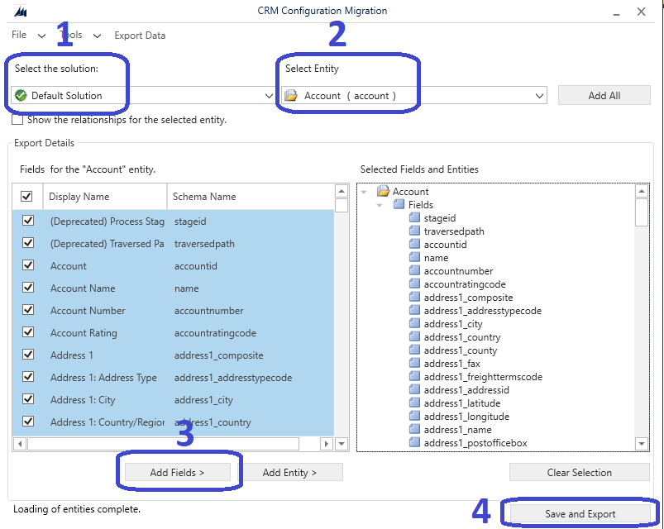Image resolution: width=664 pixels, height=529 pixels.
Task: Click the Add All button
Action: (604, 95)
